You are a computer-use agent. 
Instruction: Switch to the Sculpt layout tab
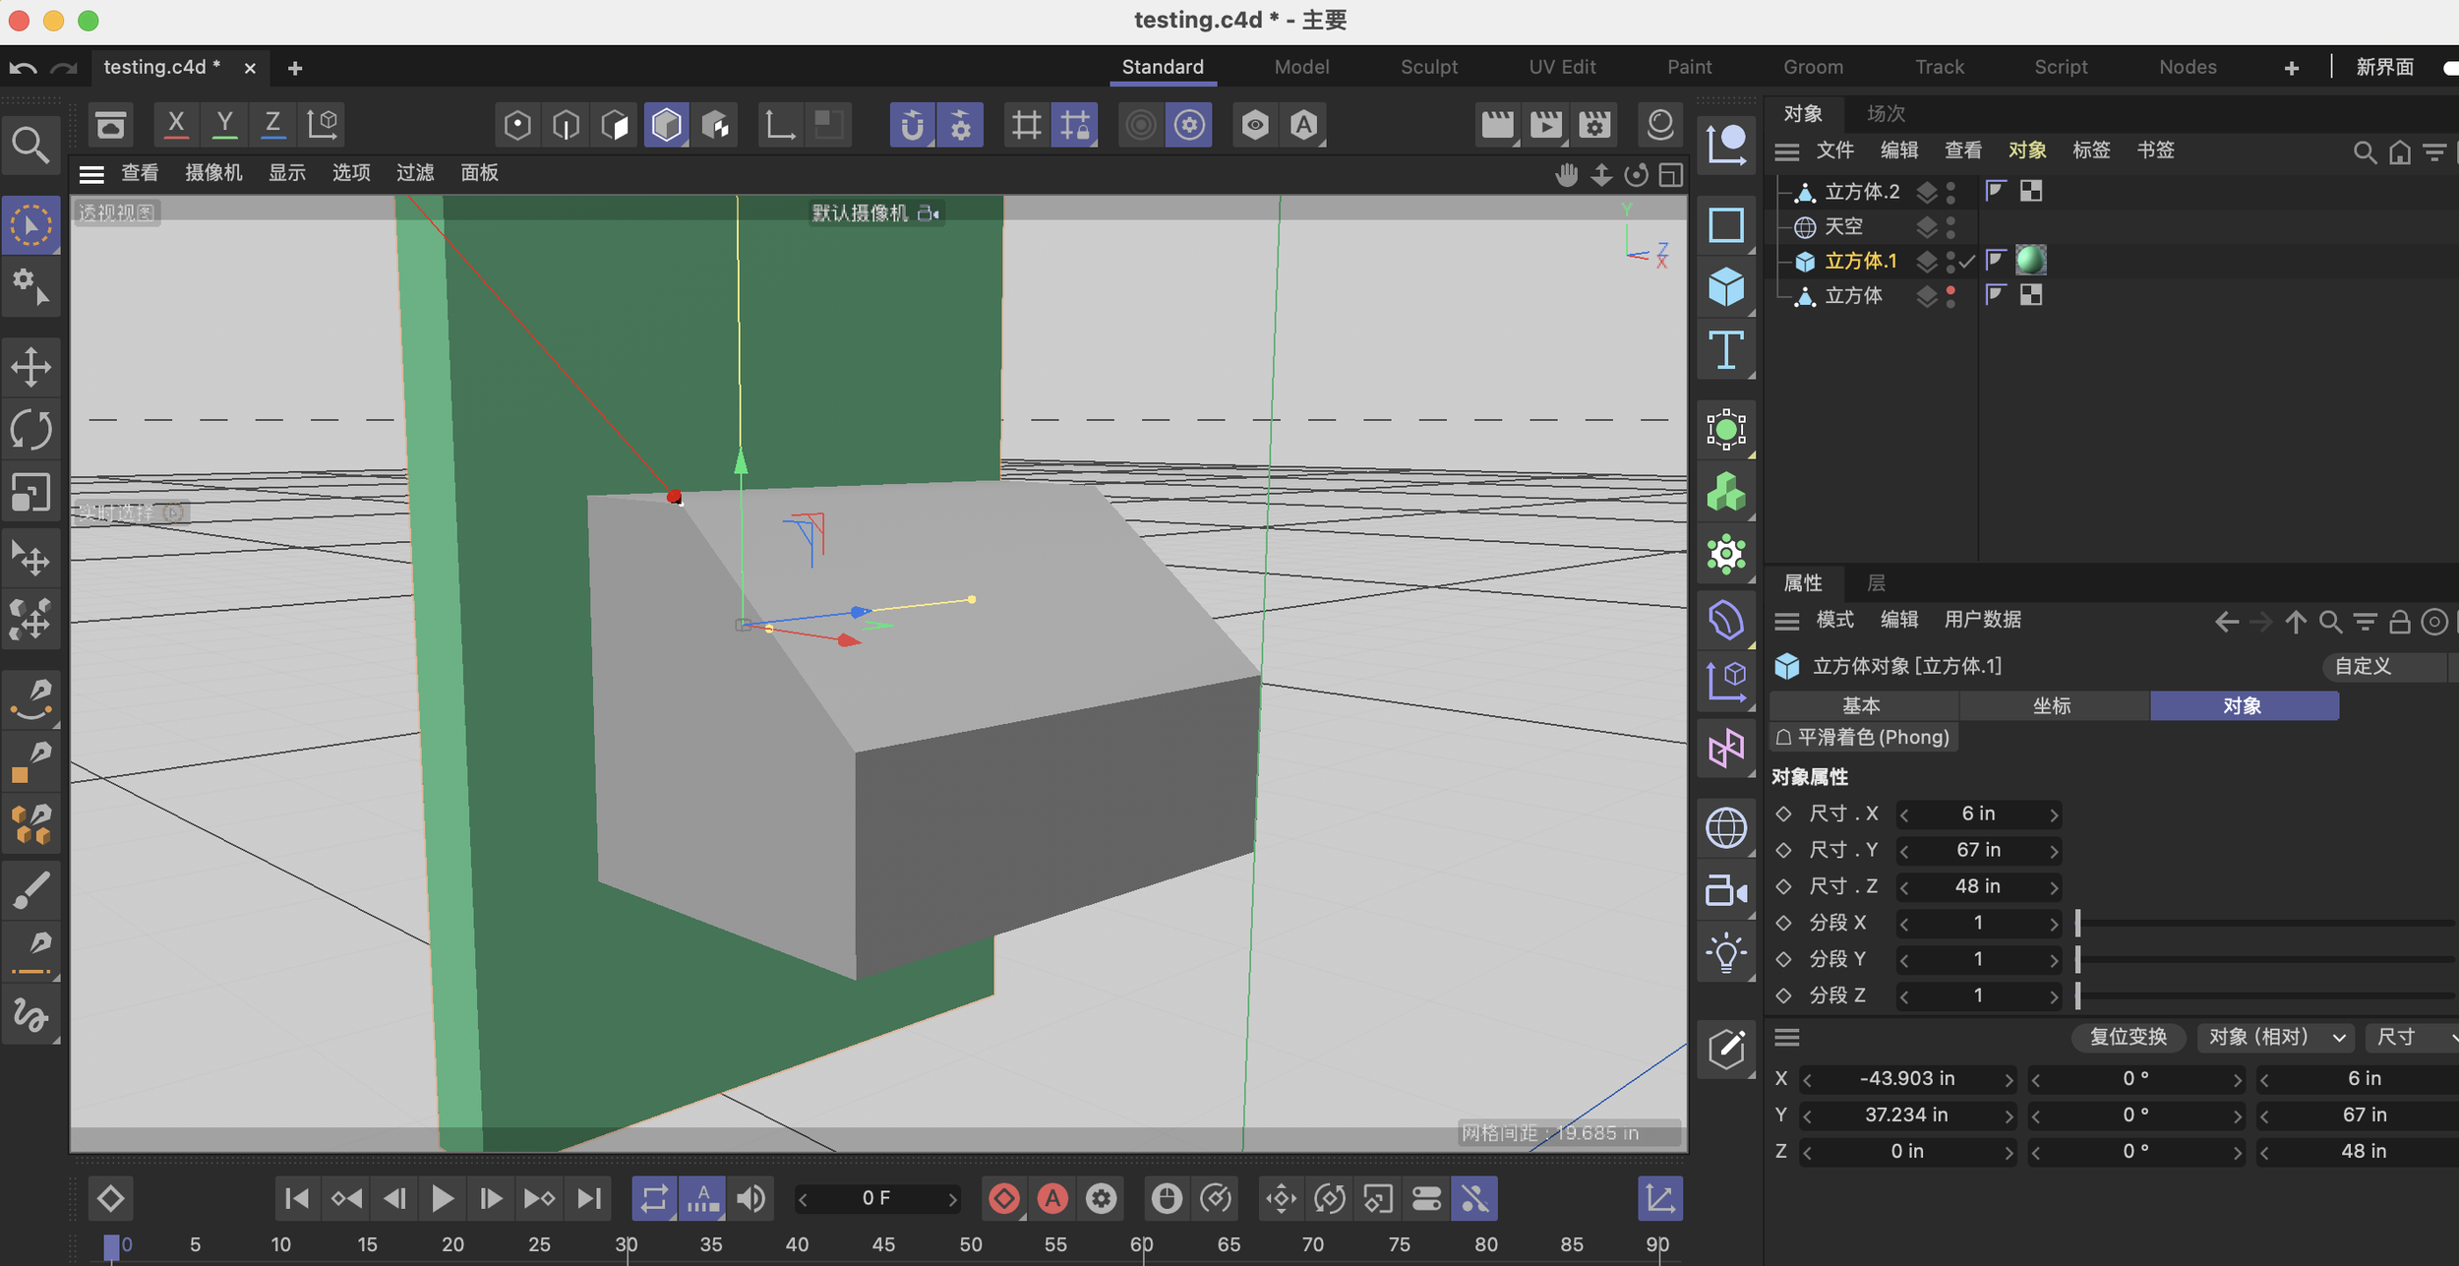[x=1428, y=67]
